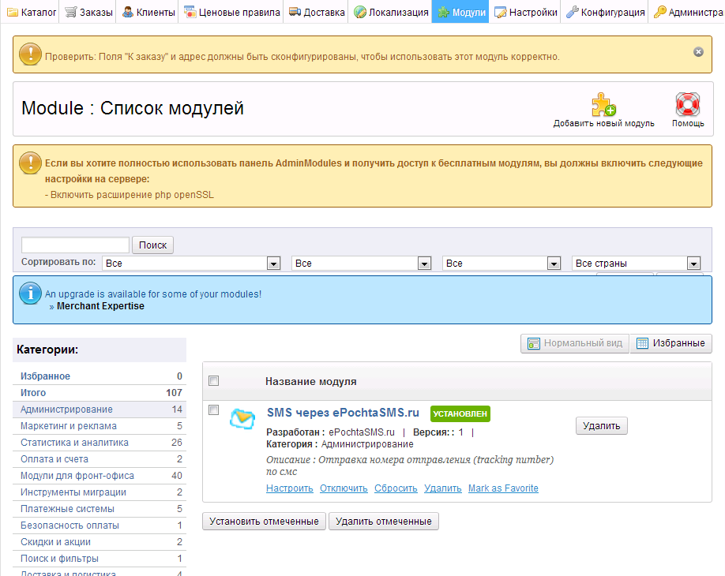Click into the module search text field
Screen dimensions: 725x576
point(75,245)
